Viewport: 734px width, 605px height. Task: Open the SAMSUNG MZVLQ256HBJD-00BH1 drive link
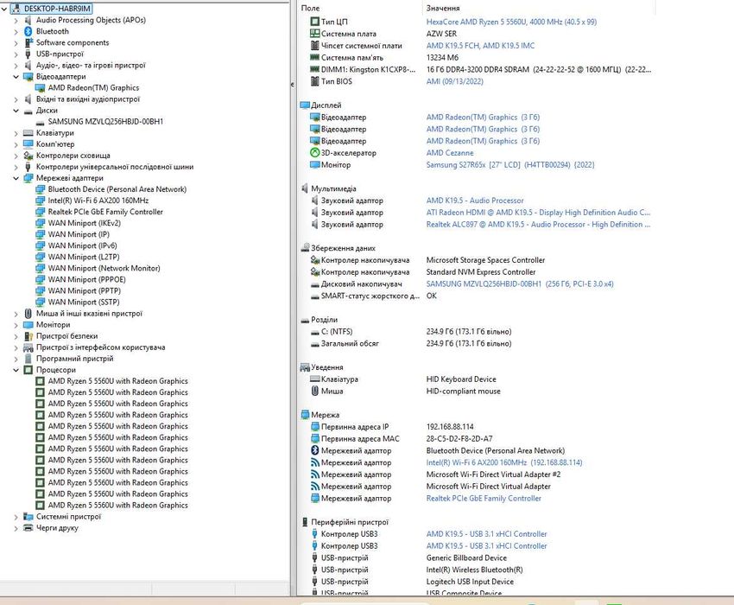click(520, 284)
